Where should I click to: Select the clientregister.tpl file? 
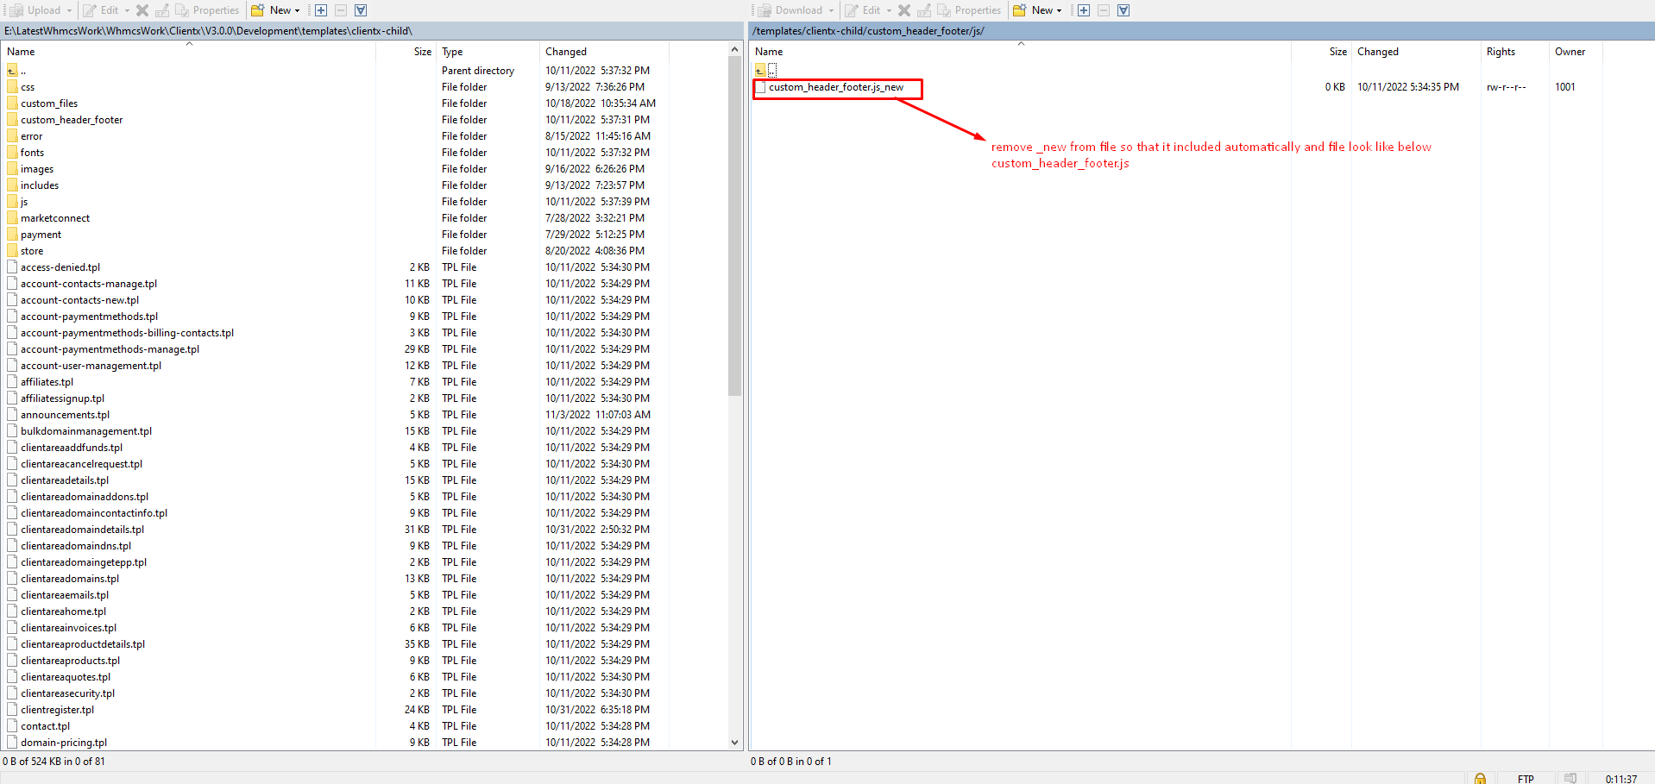(x=57, y=710)
